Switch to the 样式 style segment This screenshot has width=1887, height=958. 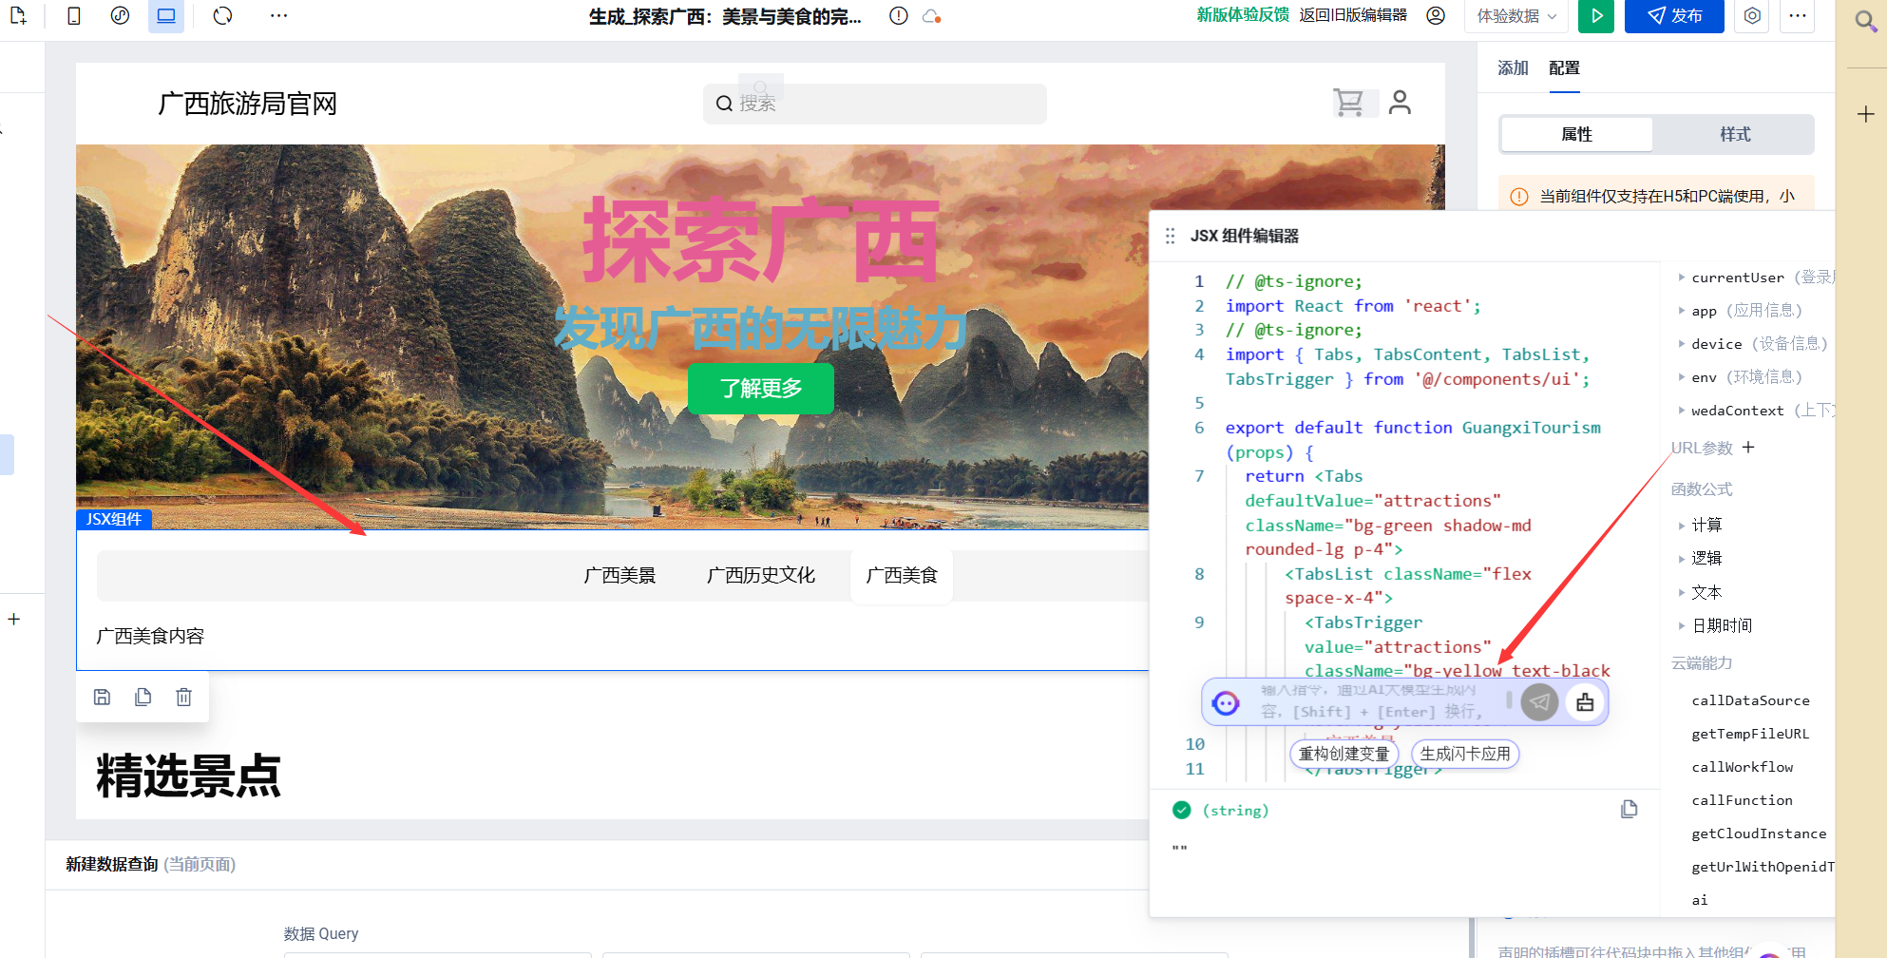(x=1734, y=135)
